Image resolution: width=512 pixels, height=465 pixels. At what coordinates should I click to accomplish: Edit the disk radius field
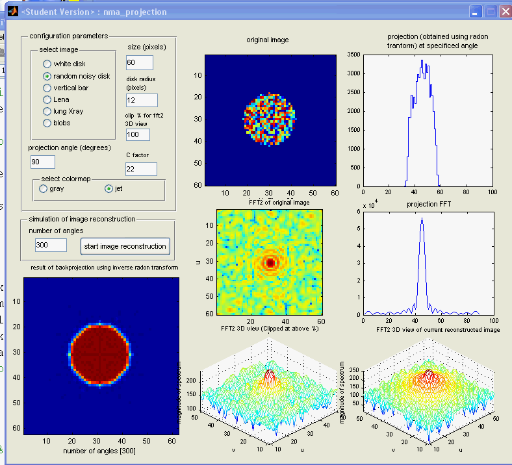tap(142, 100)
